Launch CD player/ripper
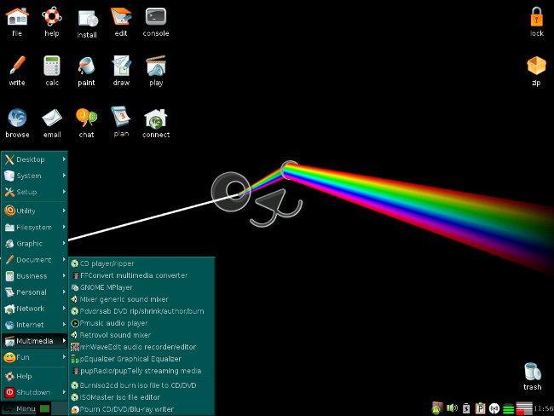This screenshot has width=554, height=416. 141,263
